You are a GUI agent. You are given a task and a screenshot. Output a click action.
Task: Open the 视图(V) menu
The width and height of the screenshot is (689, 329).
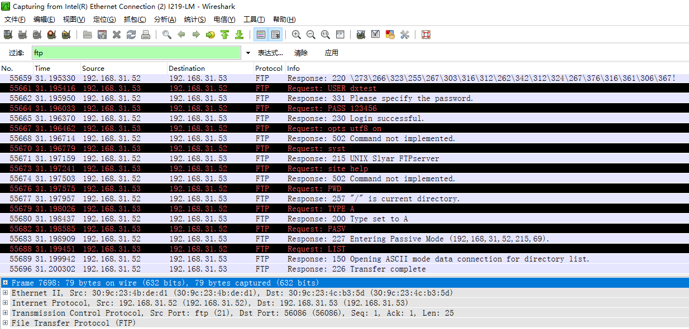pyautogui.click(x=74, y=20)
